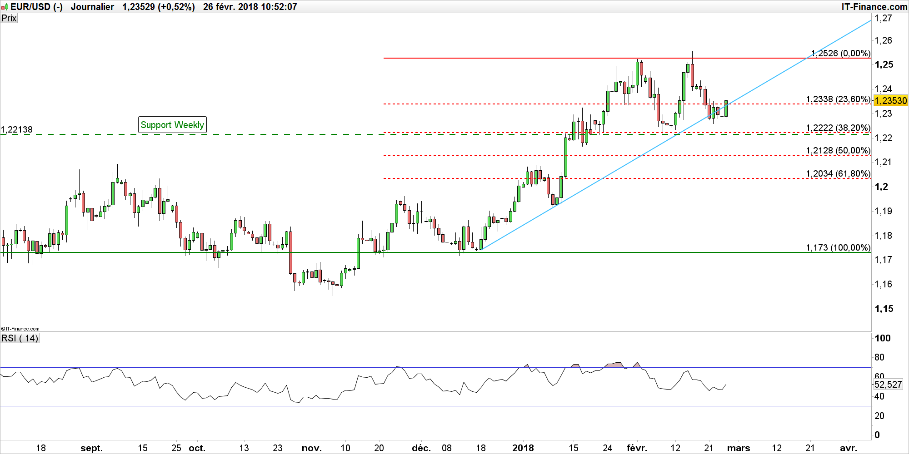Click the 2018 label on time axis
This screenshot has width=909, height=454.
(523, 448)
